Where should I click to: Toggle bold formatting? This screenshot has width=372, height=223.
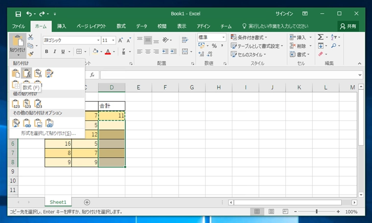pos(46,51)
